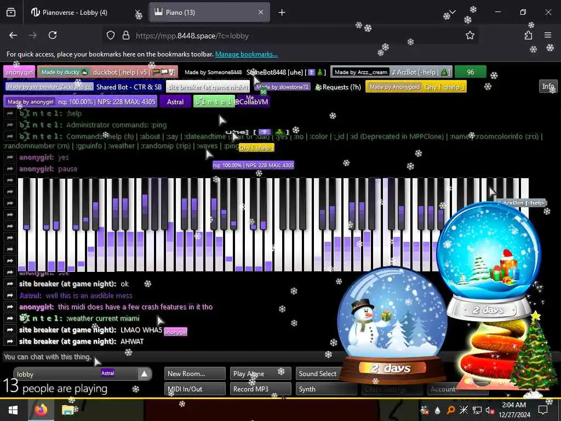The height and width of the screenshot is (421, 561).
Task: Open the muted volume tray icon
Action: [489, 410]
